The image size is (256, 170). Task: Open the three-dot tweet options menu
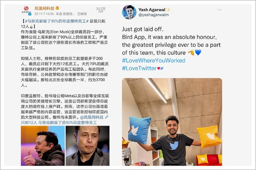[x=219, y=10]
